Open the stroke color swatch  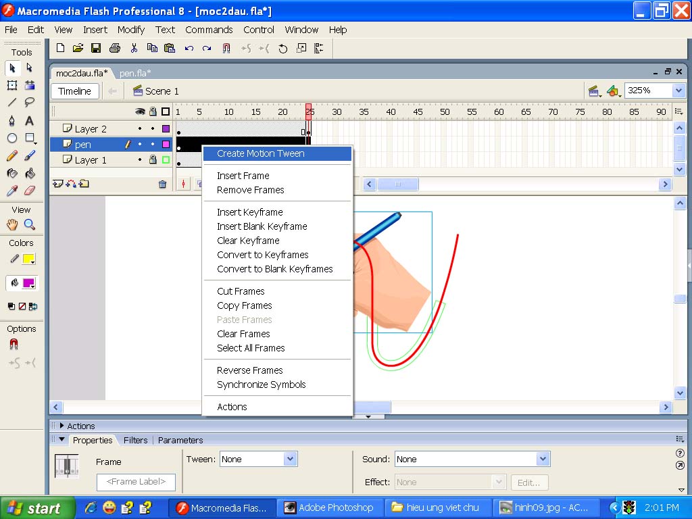pos(28,259)
